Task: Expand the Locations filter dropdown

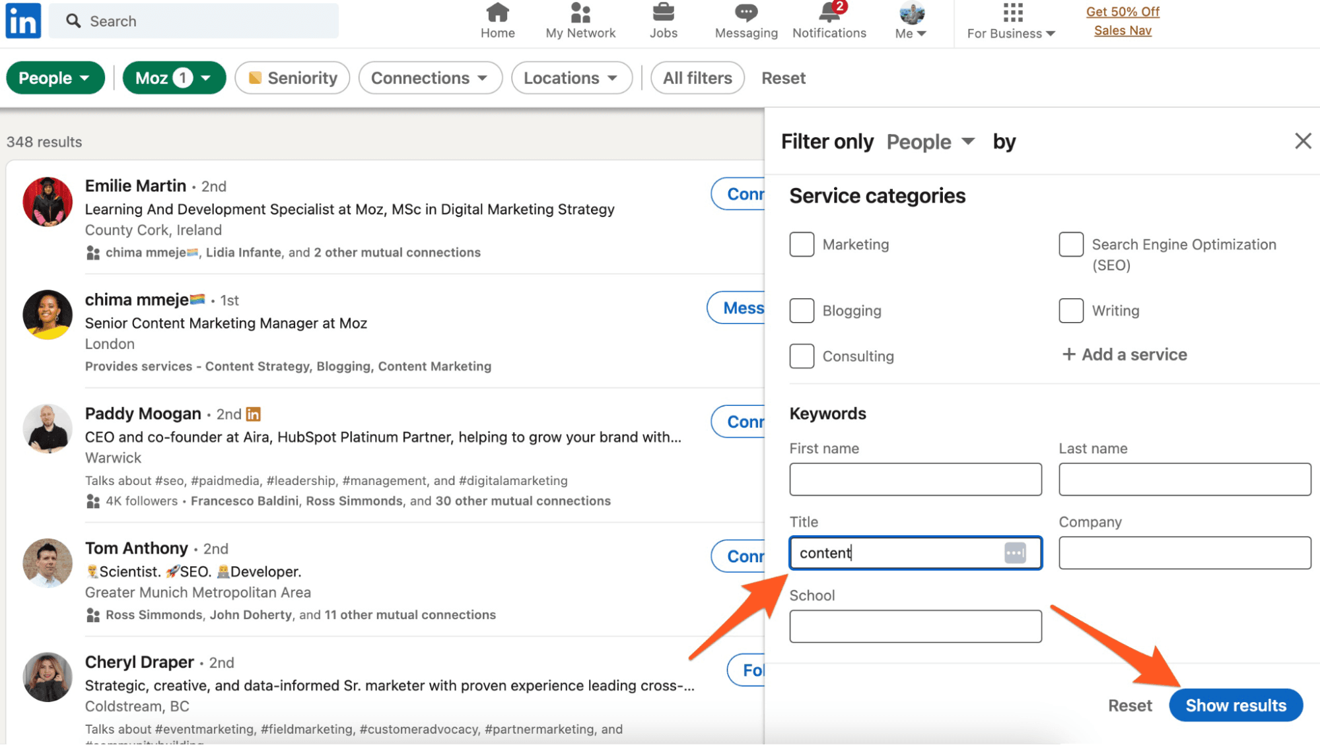Action: tap(571, 78)
